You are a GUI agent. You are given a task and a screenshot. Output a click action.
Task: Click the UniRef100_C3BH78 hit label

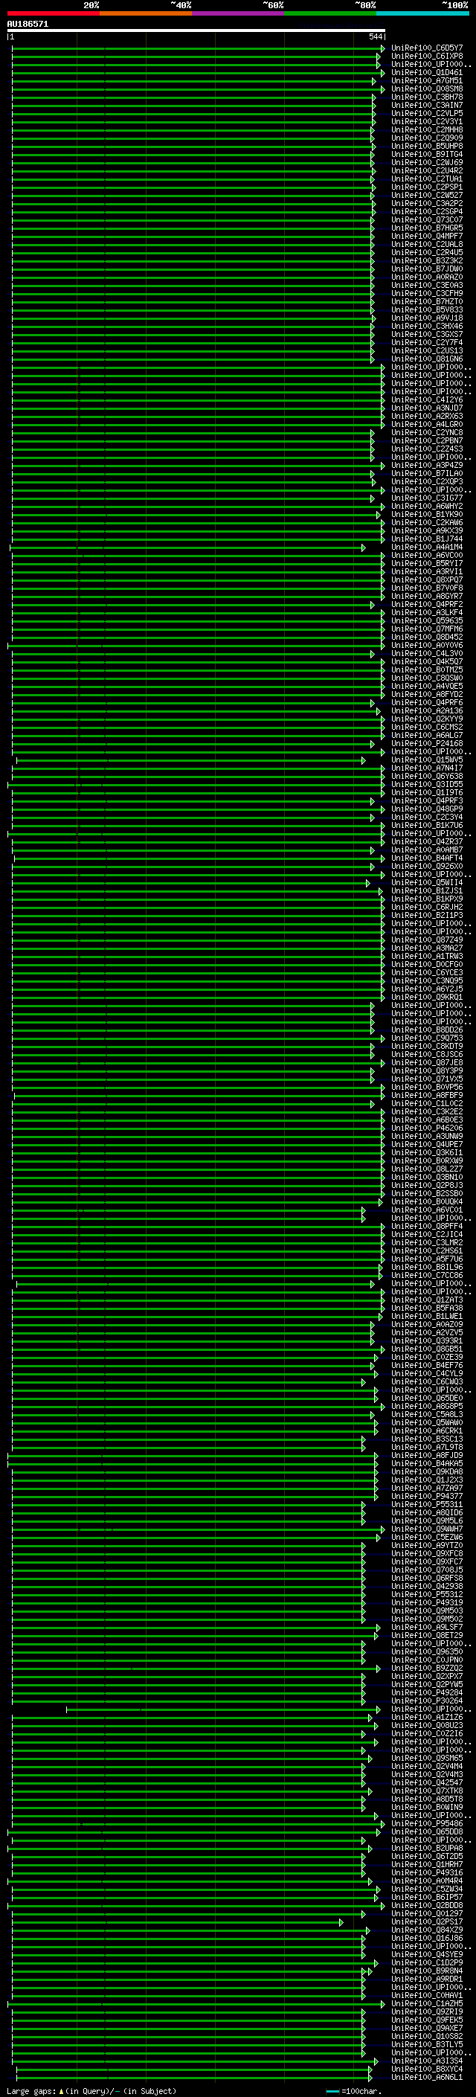click(426, 97)
